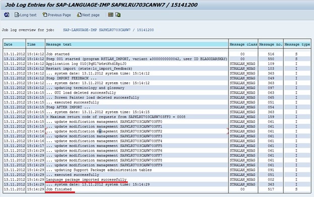Click message number 097 cell
Image resolution: width=314 pixels, height=197 pixels.
point(271,88)
